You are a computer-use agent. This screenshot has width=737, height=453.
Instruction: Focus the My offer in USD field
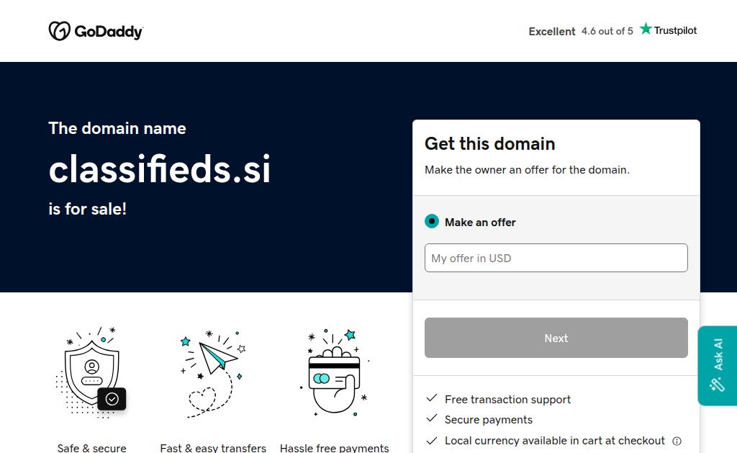(x=556, y=258)
